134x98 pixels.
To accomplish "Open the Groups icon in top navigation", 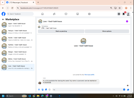I will [x=89, y=14].
